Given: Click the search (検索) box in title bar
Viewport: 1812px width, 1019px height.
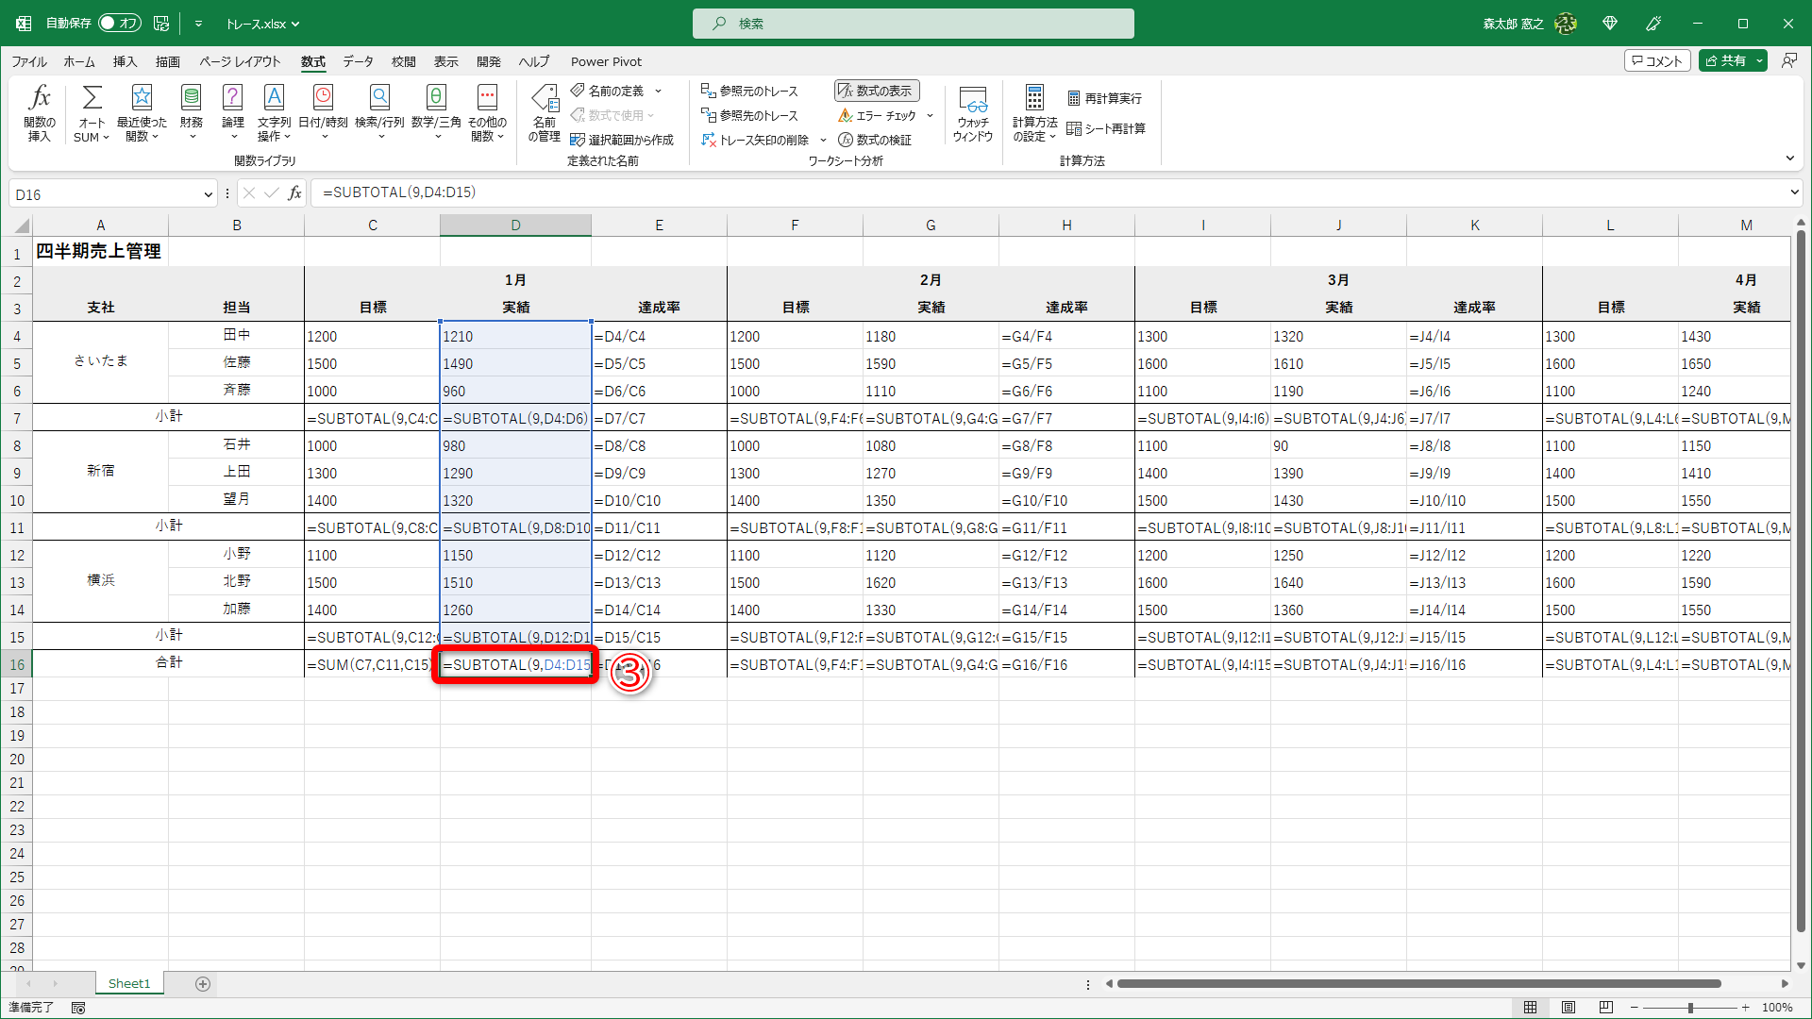Looking at the screenshot, I should point(913,24).
